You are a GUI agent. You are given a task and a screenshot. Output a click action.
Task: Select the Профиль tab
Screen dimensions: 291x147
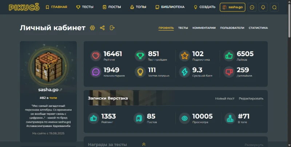(166, 28)
